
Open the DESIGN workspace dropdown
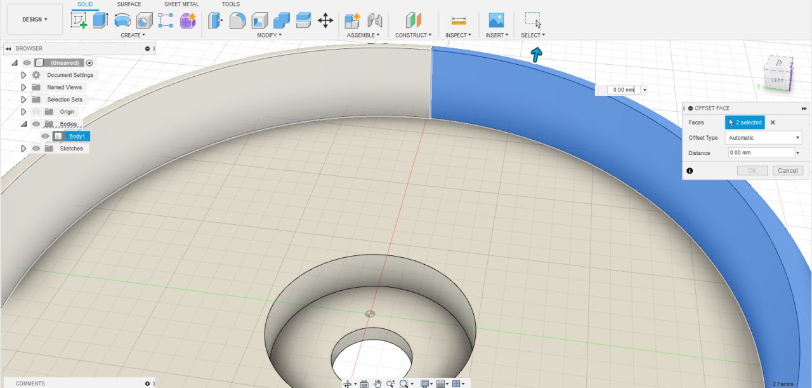(35, 20)
